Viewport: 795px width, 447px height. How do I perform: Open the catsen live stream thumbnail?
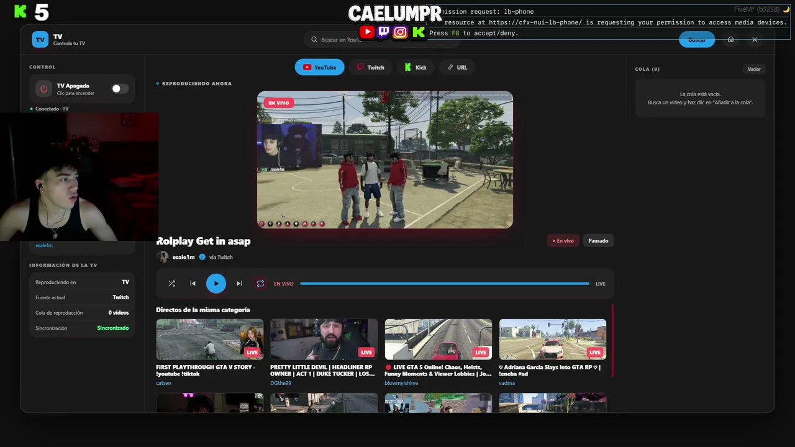[210, 340]
